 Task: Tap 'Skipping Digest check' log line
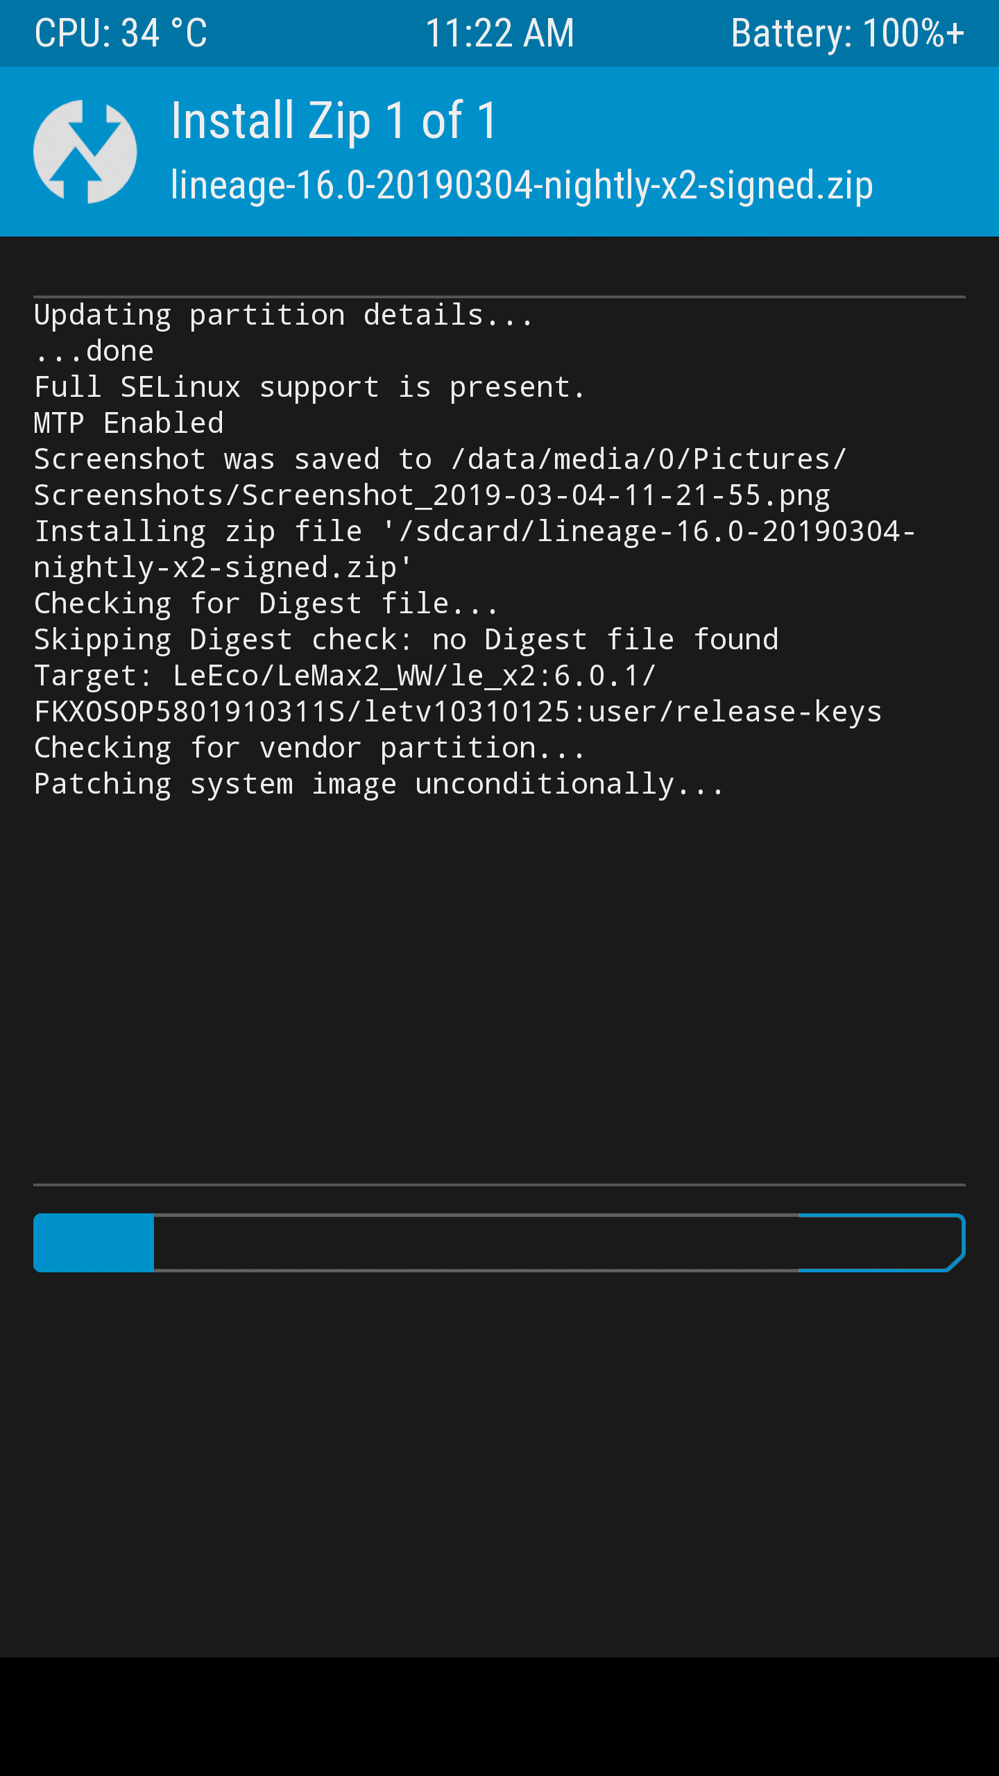407,640
